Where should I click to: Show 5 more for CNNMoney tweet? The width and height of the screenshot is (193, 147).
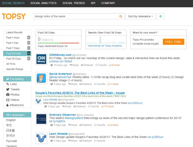(114, 65)
